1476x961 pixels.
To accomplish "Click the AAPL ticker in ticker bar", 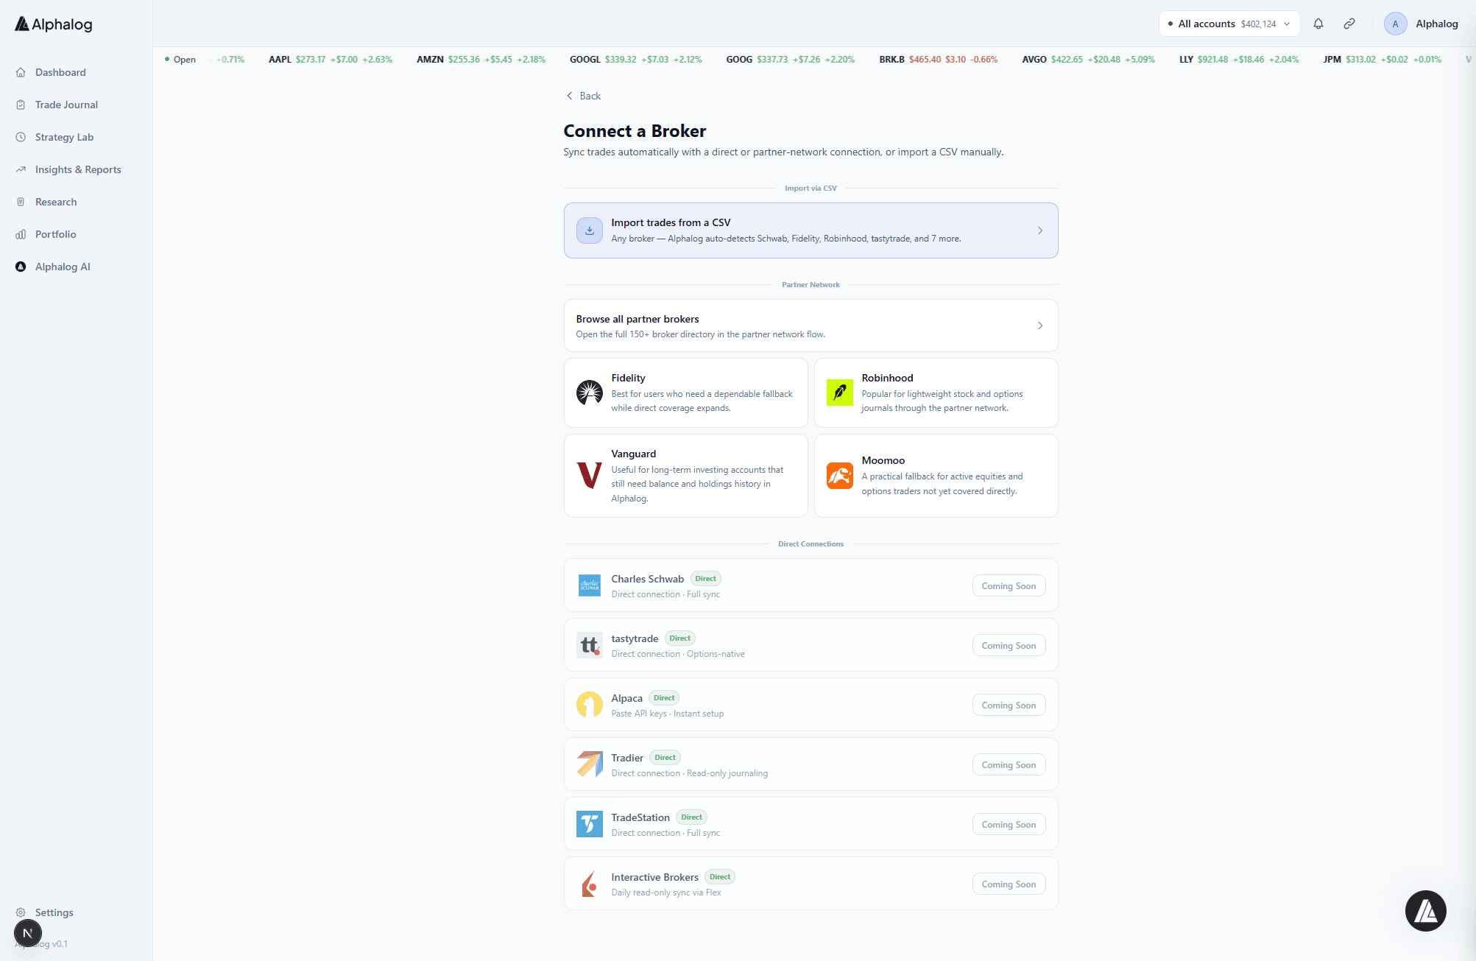I will click(x=280, y=60).
